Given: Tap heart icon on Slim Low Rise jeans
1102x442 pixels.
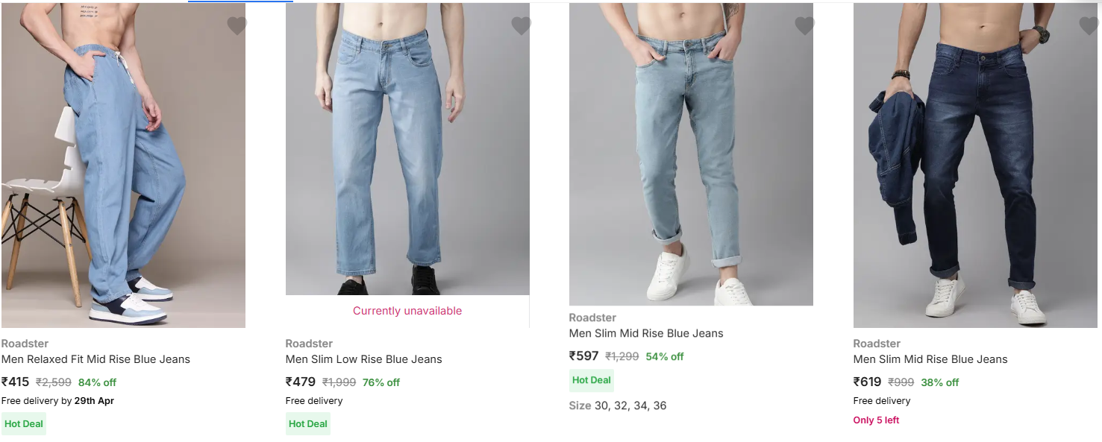Looking at the screenshot, I should coord(521,26).
